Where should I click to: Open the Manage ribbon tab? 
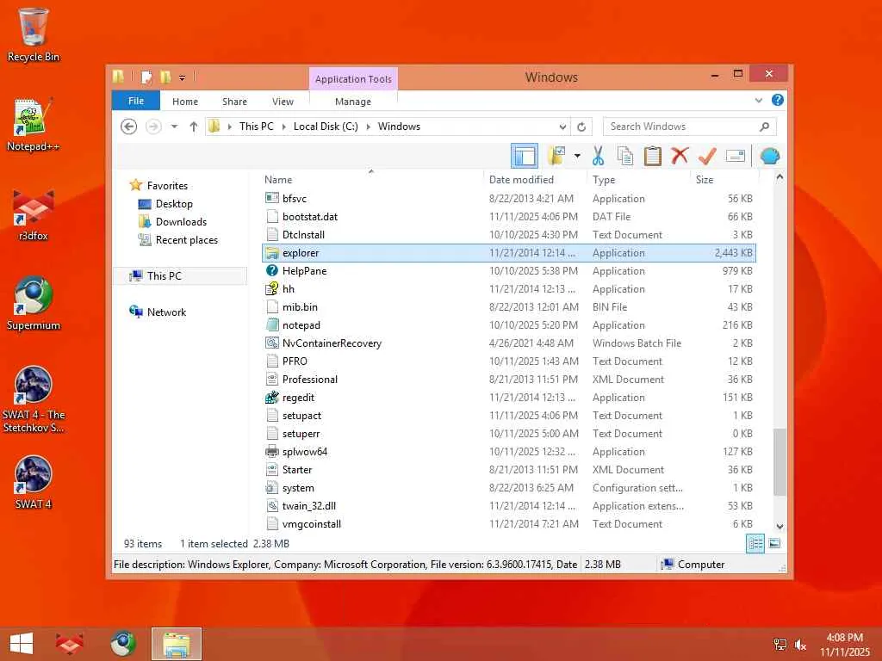click(352, 102)
